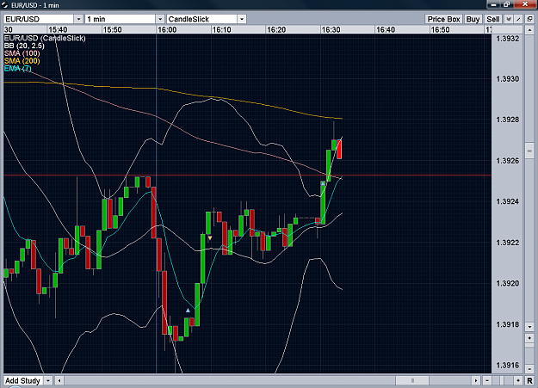The image size is (538, 388).
Task: Click the EUR/USD symbol input field
Action: [x=39, y=19]
